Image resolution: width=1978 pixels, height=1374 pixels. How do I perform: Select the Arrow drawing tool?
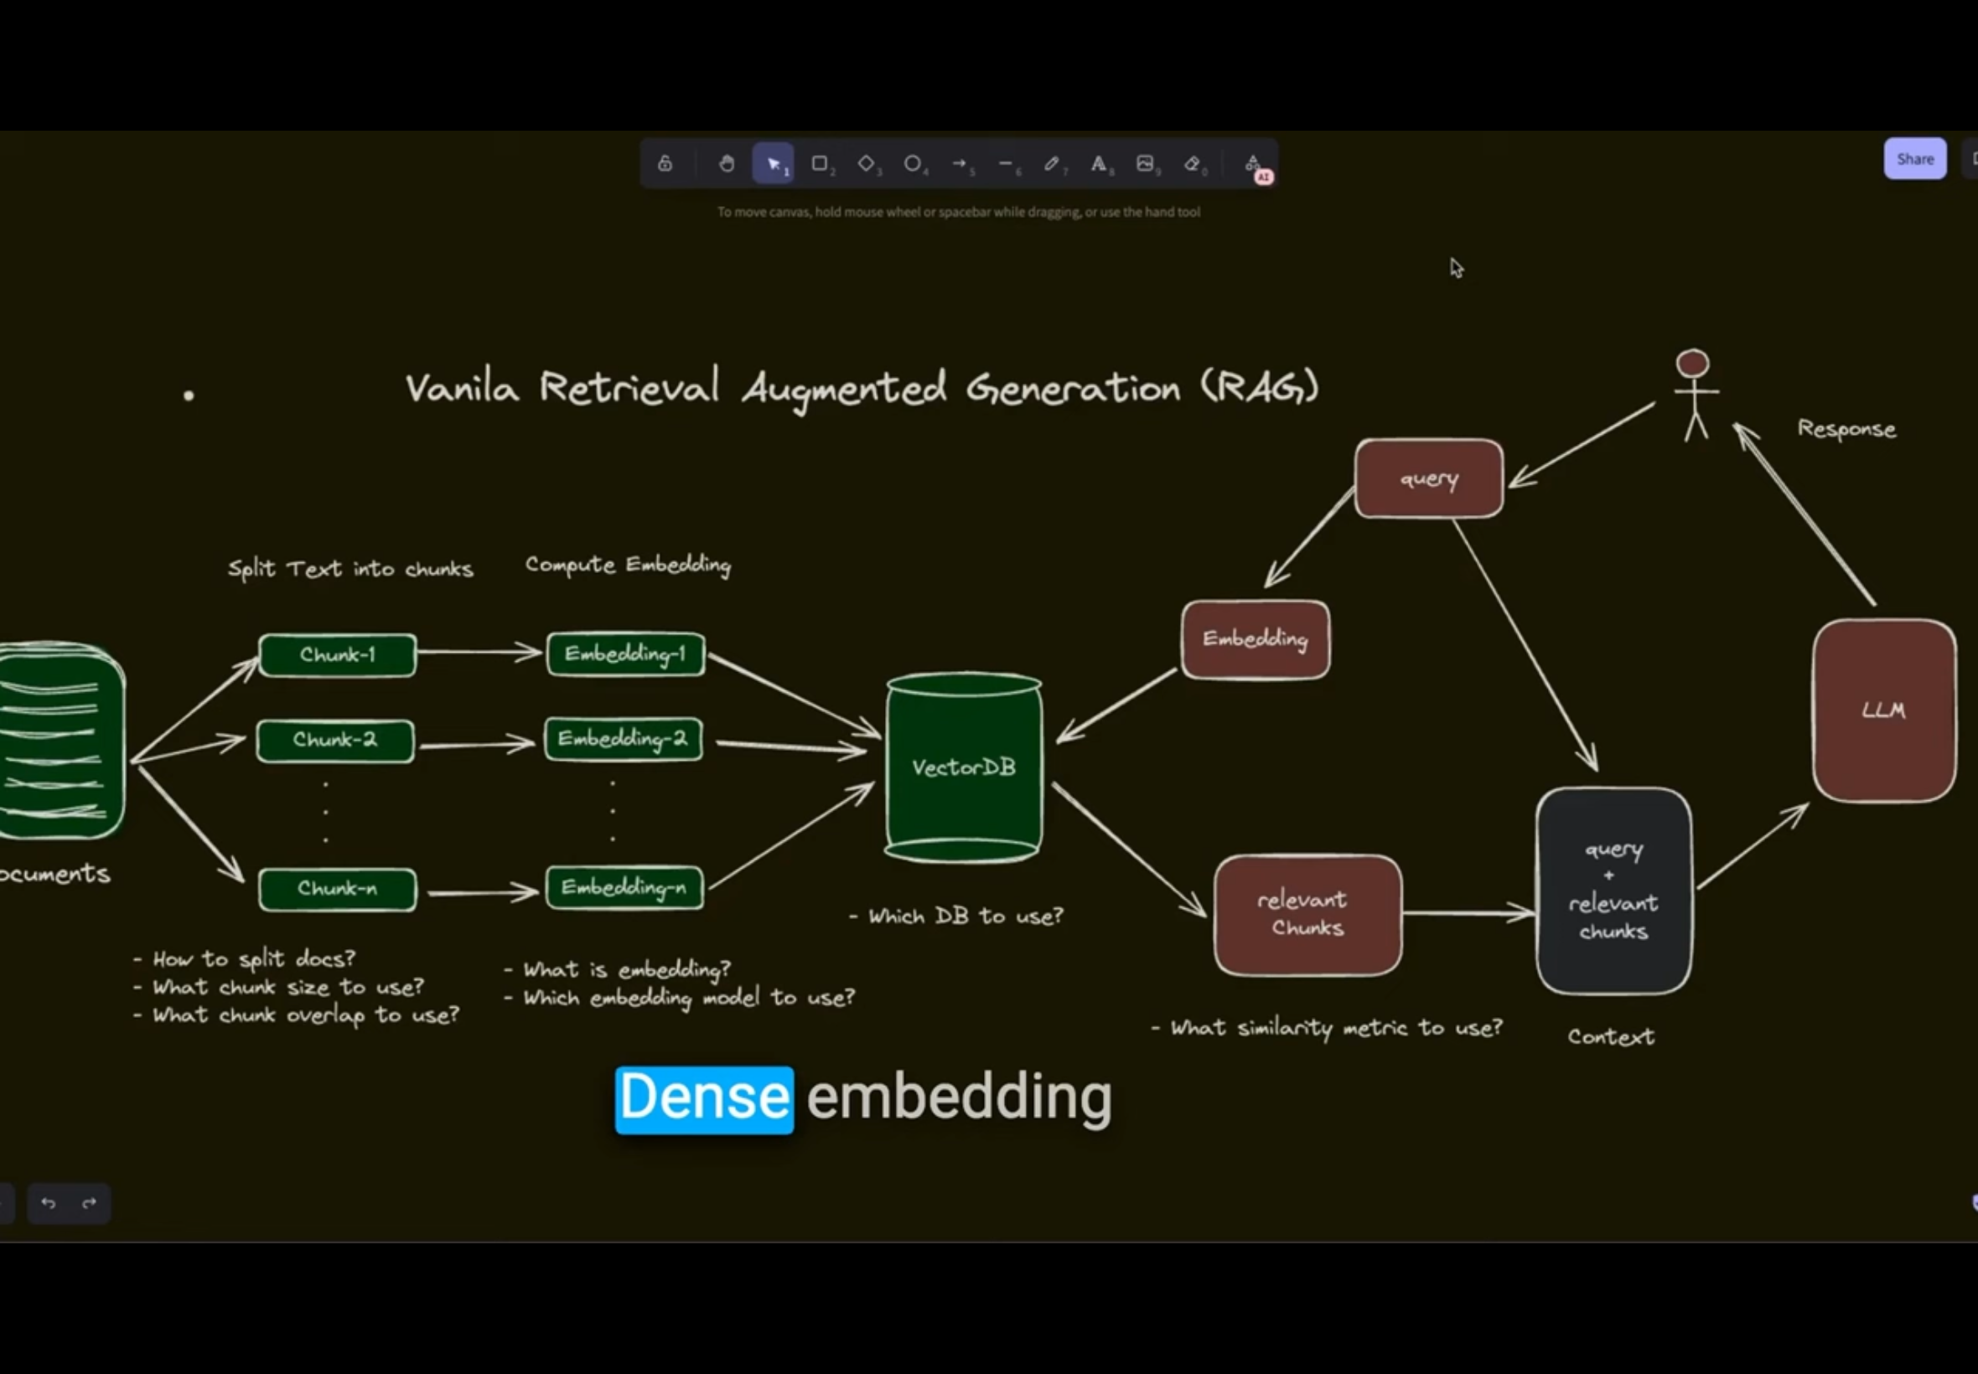click(x=960, y=163)
